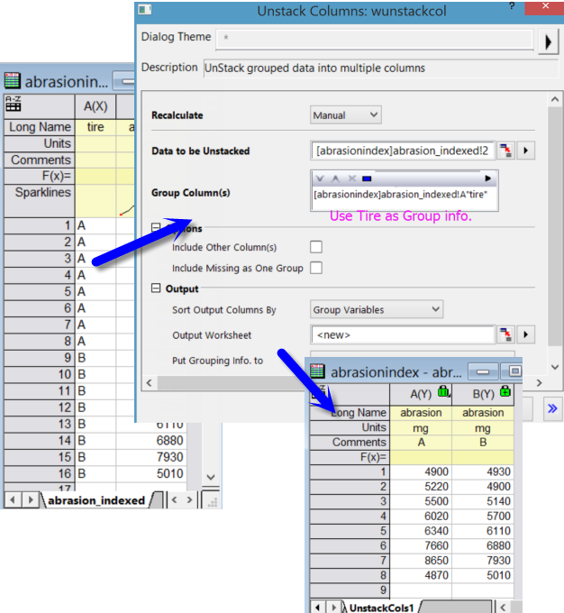
Task: Click Dialog Theme flyout arrow button
Action: tap(548, 41)
